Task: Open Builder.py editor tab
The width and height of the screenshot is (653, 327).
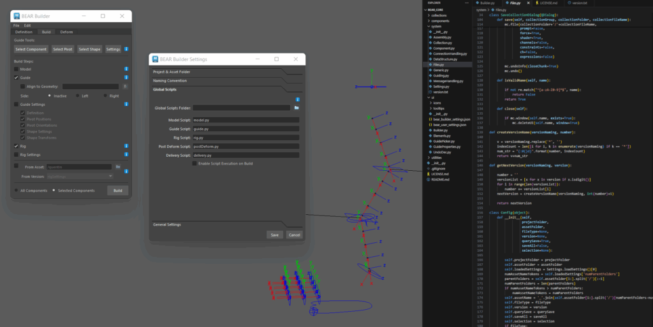Action: click(x=487, y=3)
